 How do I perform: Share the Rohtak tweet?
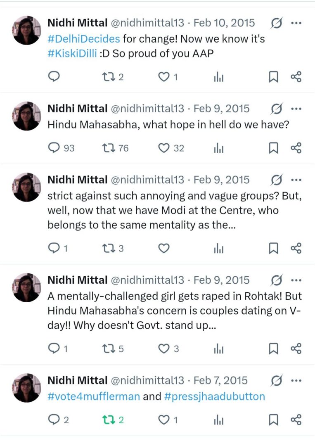pyautogui.click(x=296, y=349)
